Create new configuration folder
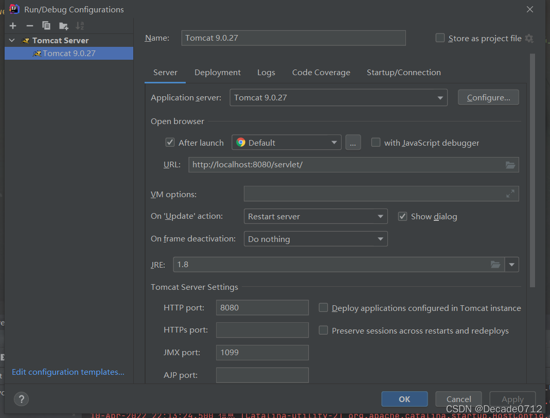This screenshot has width=550, height=418. pyautogui.click(x=63, y=26)
